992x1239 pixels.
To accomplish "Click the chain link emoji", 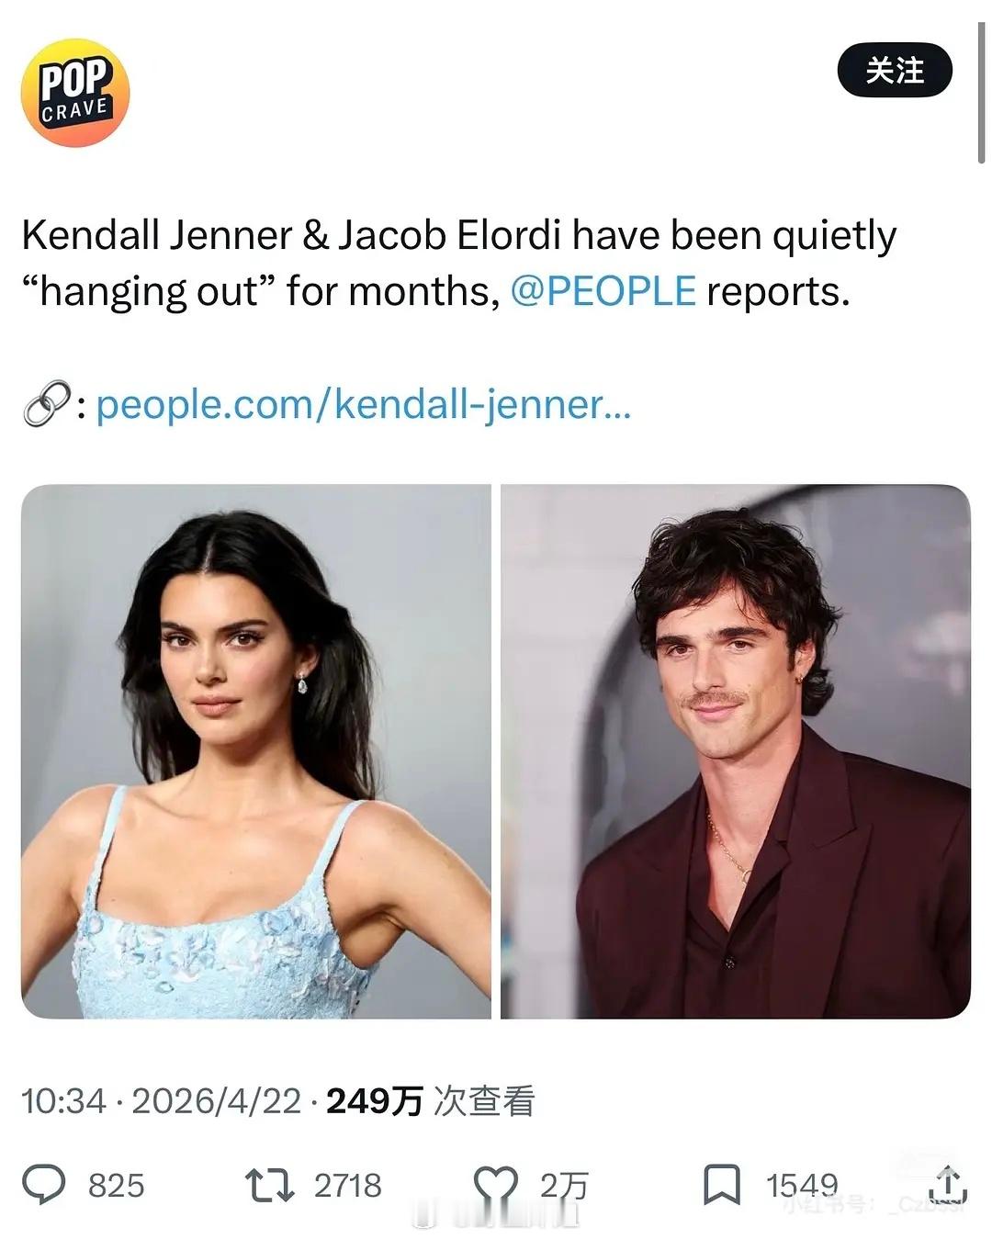I will [x=46, y=404].
